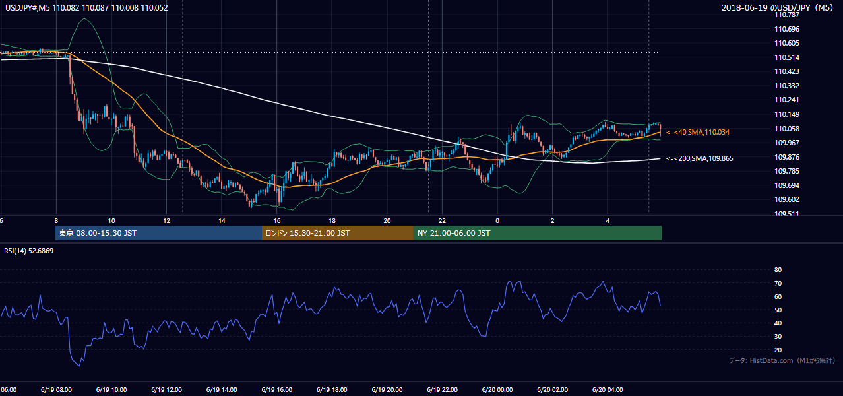Click the 110.423 price axis label
Image resolution: width=843 pixels, height=396 pixels.
[787, 71]
